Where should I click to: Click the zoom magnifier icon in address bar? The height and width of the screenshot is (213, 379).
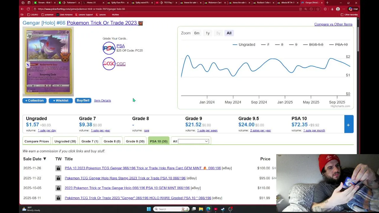[x=306, y=9]
